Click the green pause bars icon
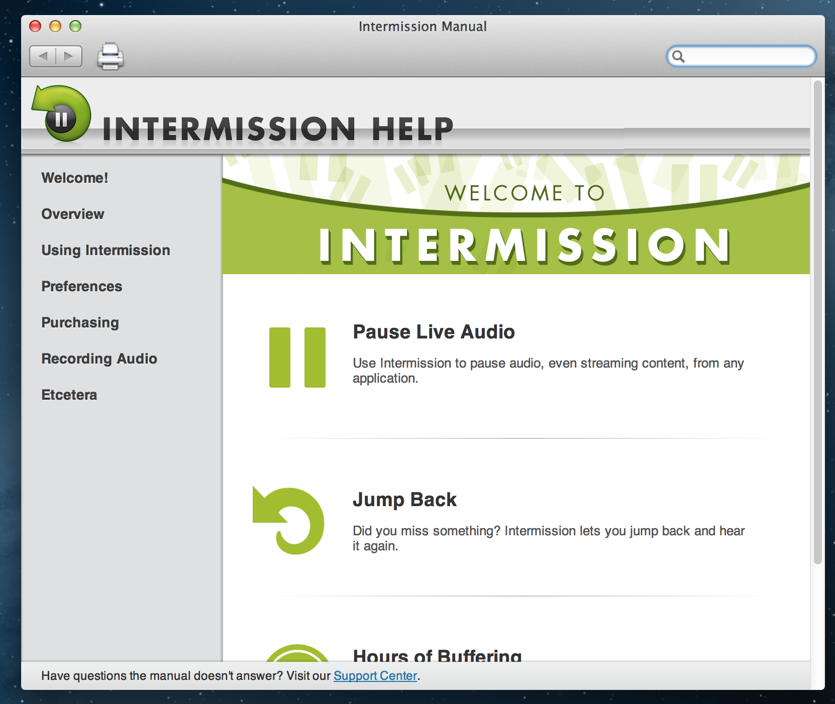The height and width of the screenshot is (704, 835). click(x=297, y=358)
